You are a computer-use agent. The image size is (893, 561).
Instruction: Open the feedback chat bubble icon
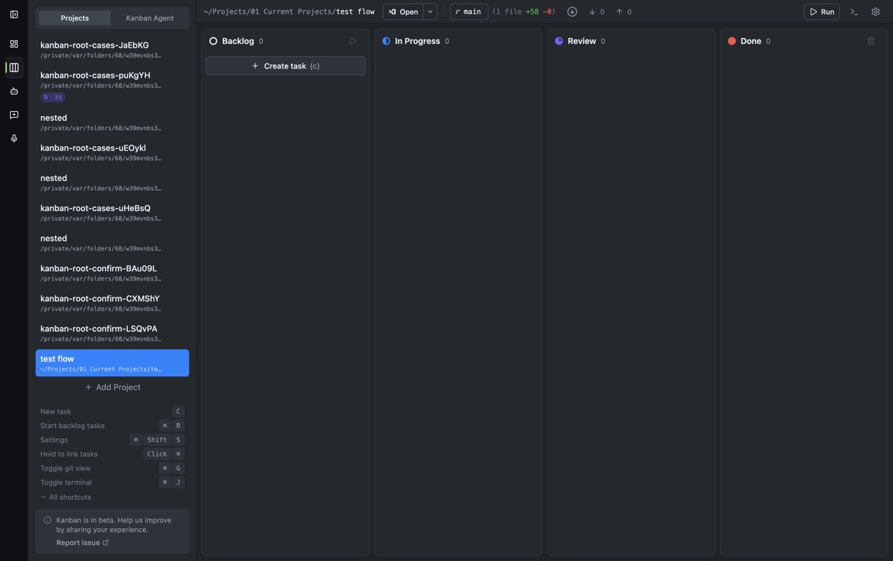[14, 115]
